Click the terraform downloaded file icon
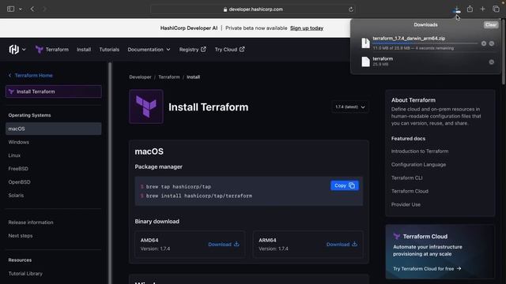The height and width of the screenshot is (284, 506). tap(365, 62)
